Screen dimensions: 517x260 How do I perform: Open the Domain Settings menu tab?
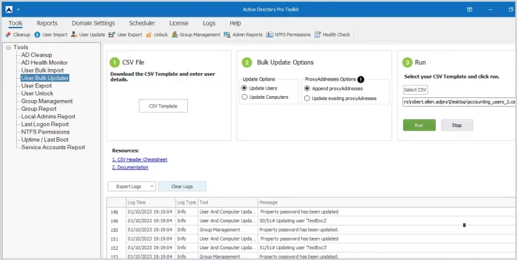(x=94, y=24)
